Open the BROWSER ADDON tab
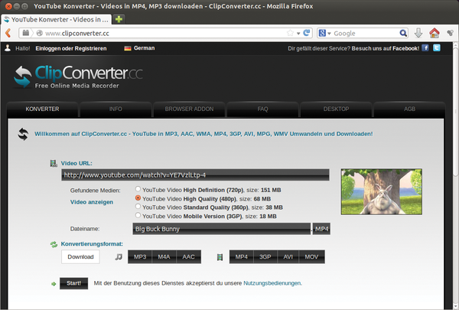Image resolution: width=459 pixels, height=310 pixels. coord(189,109)
